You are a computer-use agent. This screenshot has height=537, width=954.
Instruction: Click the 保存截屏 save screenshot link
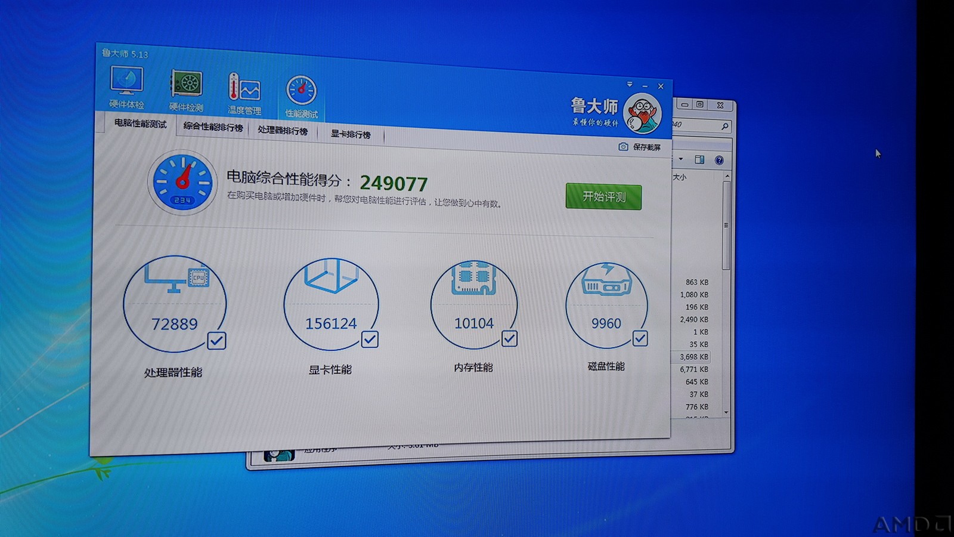(x=647, y=147)
